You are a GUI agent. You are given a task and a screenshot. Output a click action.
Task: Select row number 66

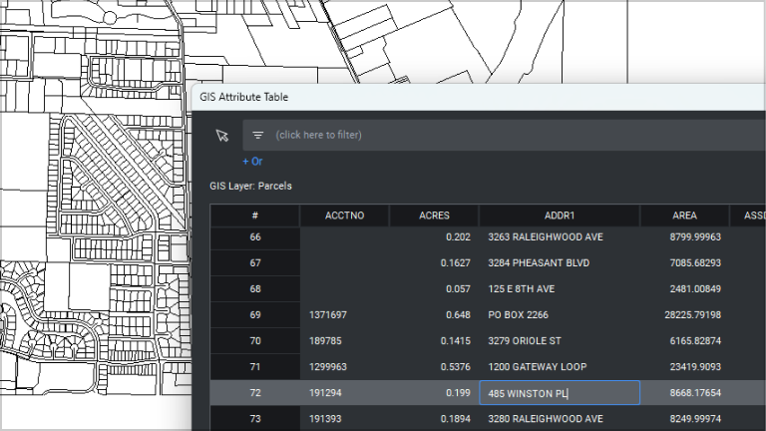pyautogui.click(x=255, y=237)
